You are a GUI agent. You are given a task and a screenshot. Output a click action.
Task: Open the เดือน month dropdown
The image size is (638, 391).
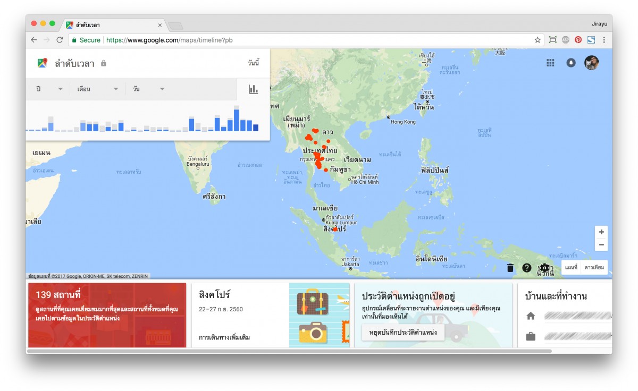tap(98, 89)
